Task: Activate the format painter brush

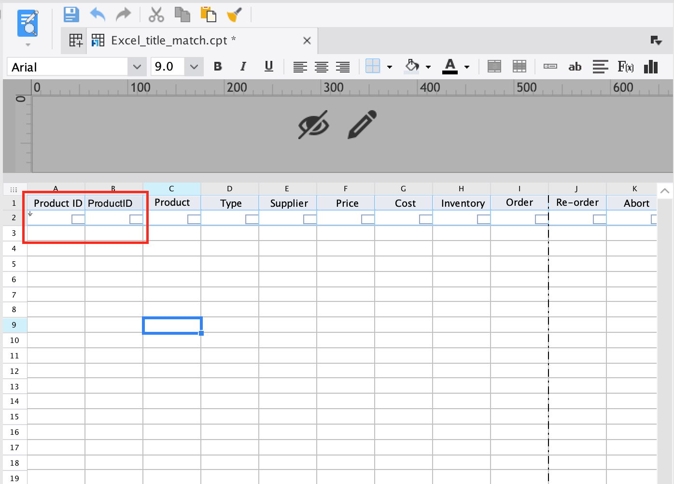Action: [234, 14]
